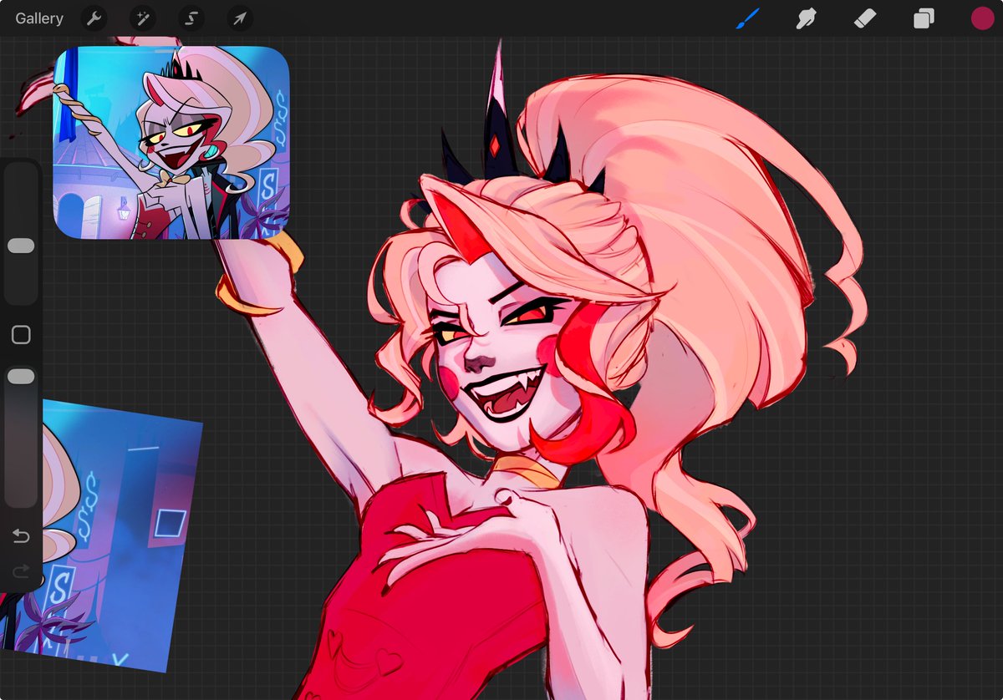The height and width of the screenshot is (700, 1003).
Task: Open the active color picker
Action: [982, 18]
